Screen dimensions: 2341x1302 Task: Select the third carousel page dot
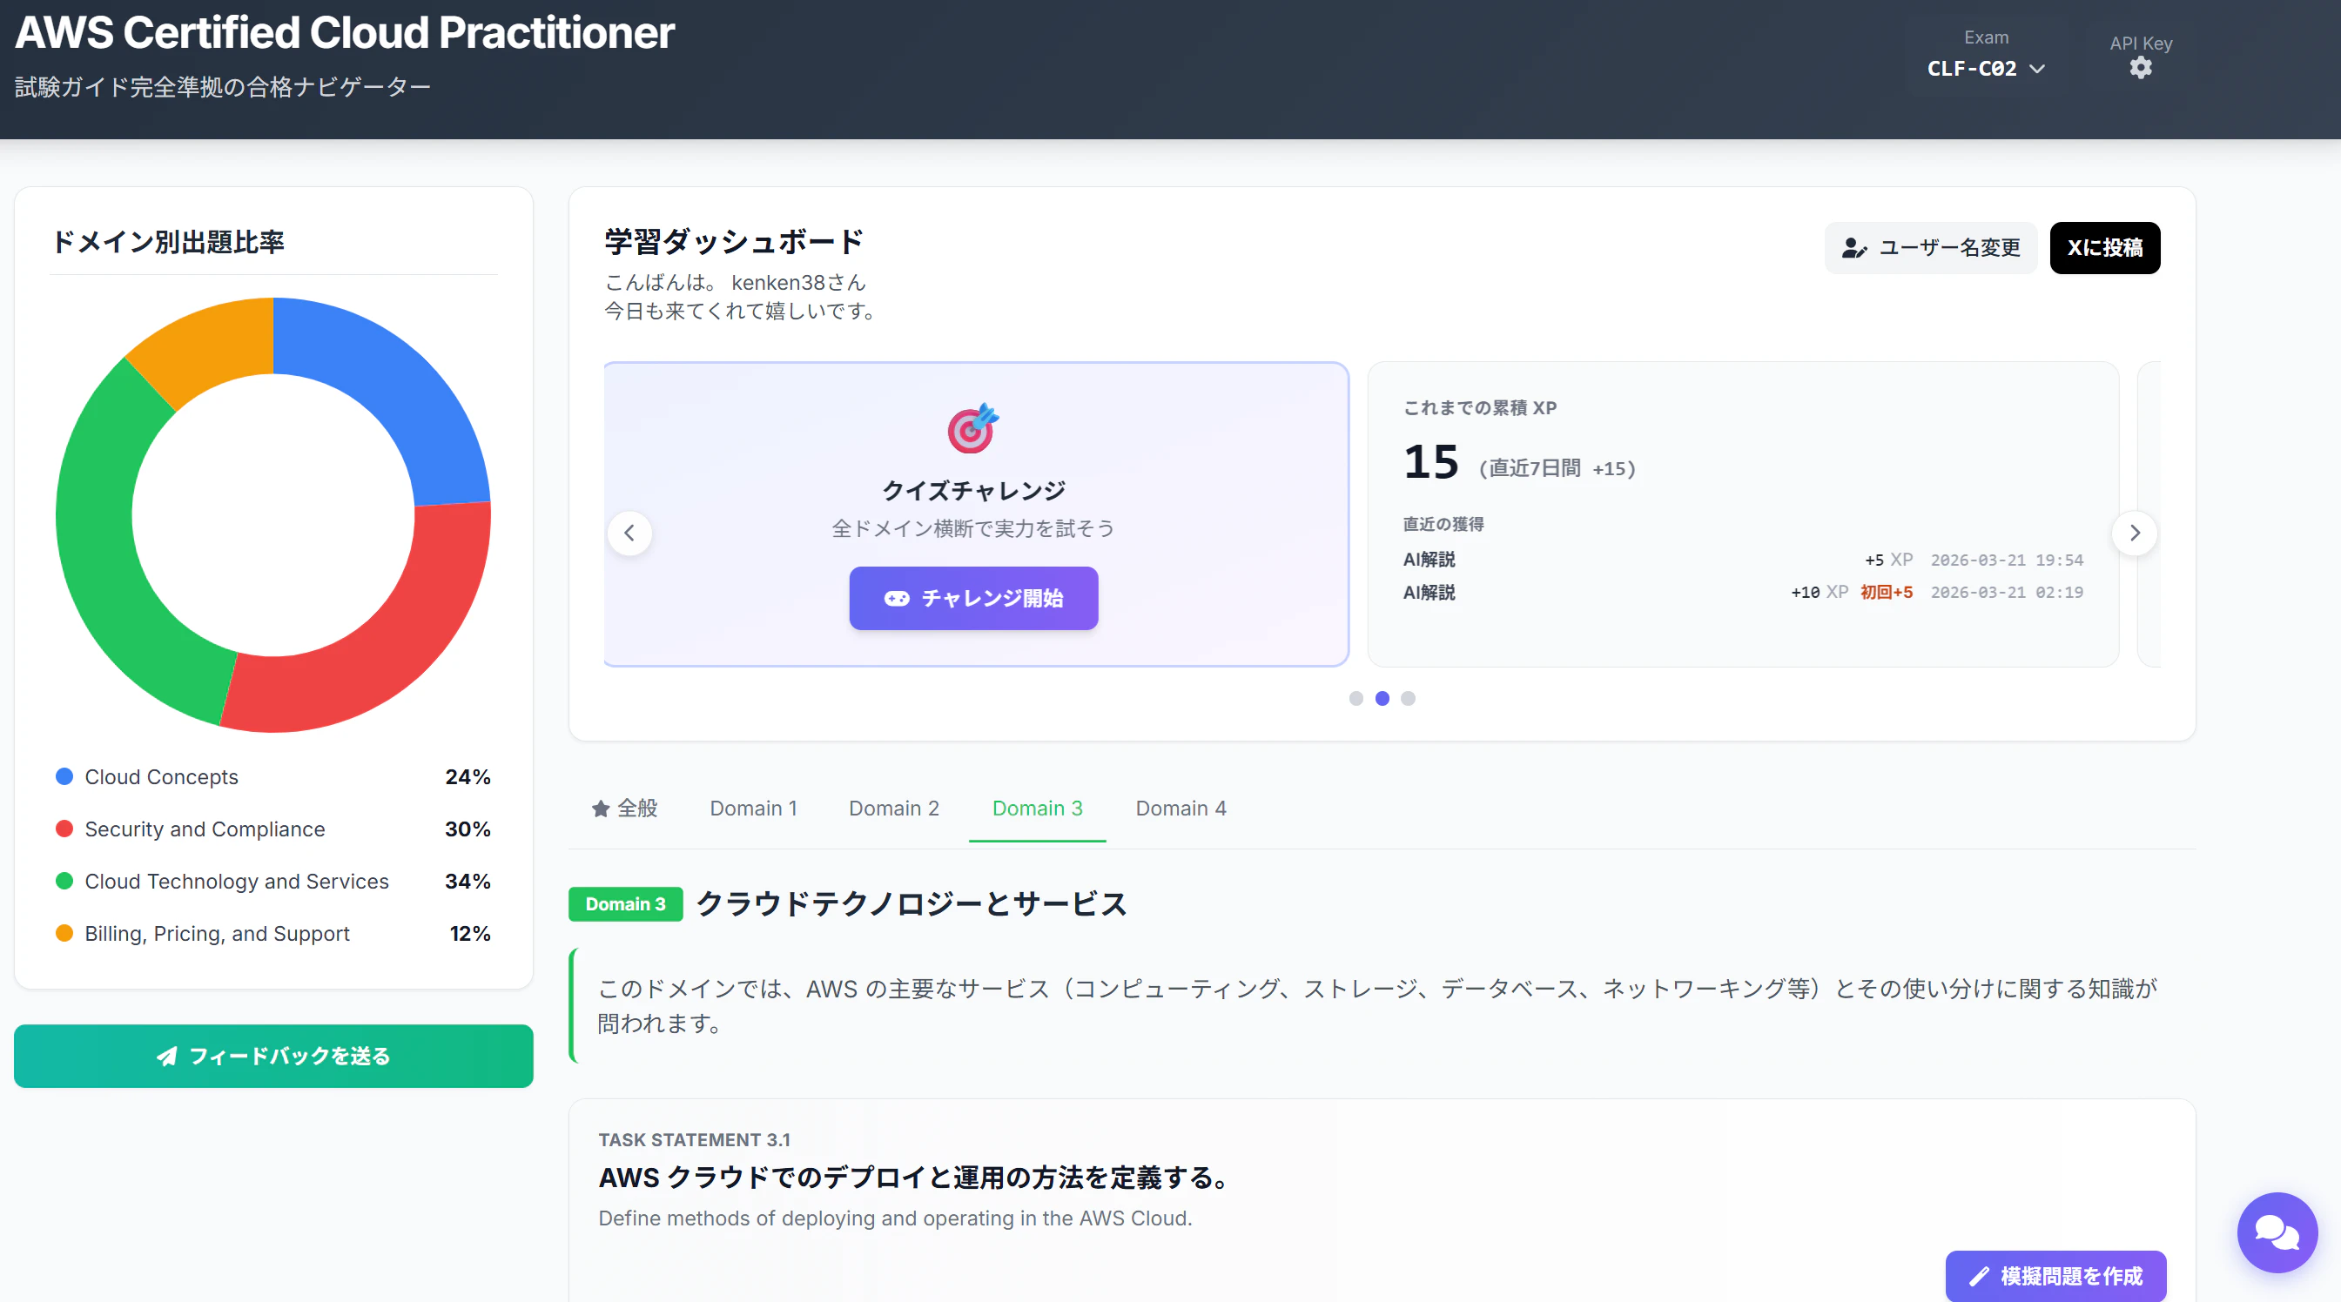(1408, 698)
